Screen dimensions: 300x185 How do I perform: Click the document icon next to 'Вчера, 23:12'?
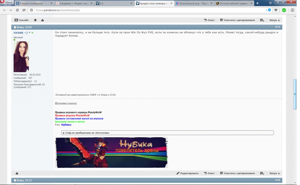coord(15,180)
